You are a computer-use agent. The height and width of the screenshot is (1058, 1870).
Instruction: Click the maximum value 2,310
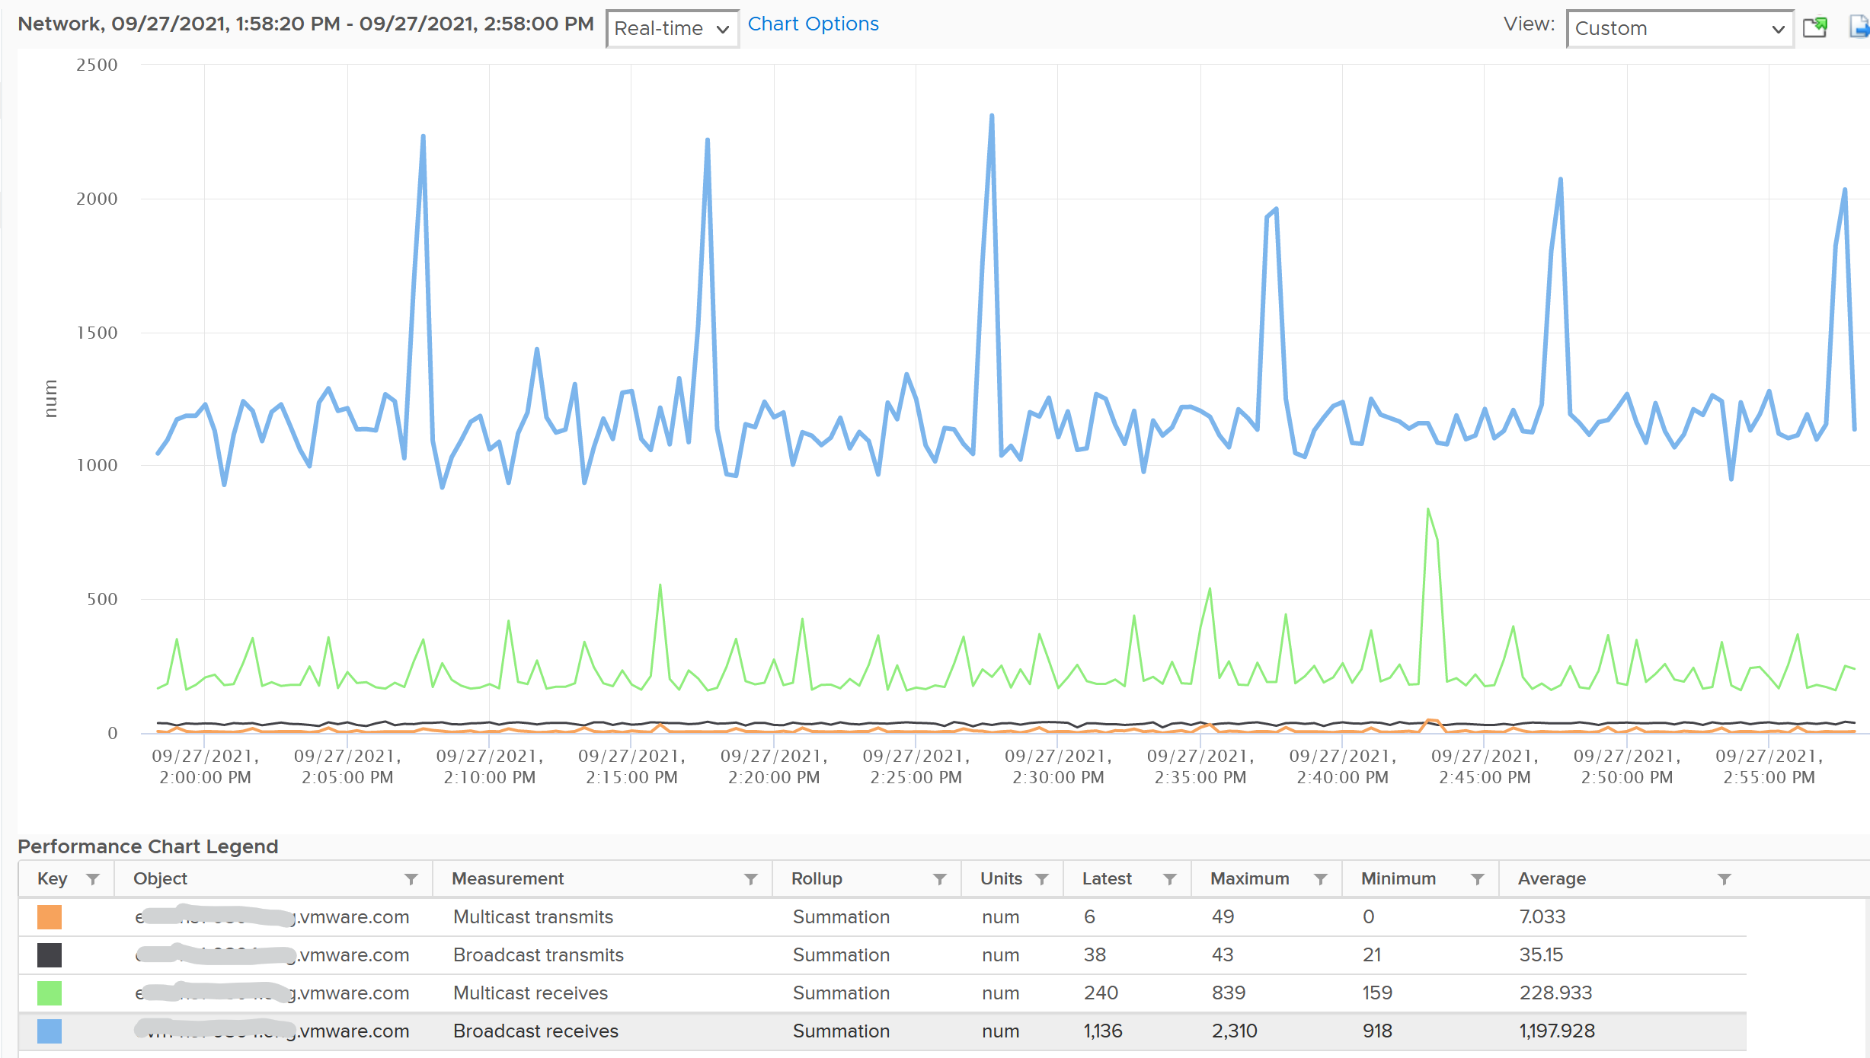1235,1031
